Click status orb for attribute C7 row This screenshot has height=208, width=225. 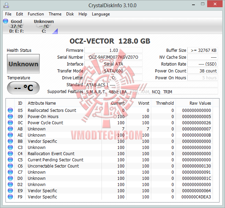pyautogui.click(x=10, y=172)
